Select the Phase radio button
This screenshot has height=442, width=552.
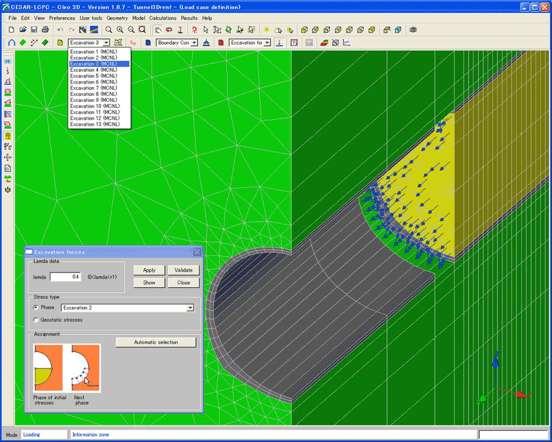click(x=36, y=308)
